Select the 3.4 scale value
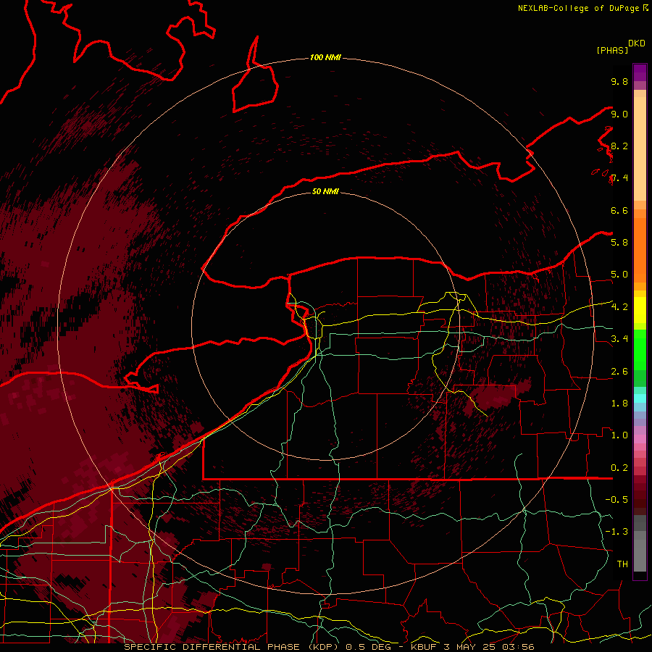The image size is (652, 652). tap(619, 338)
